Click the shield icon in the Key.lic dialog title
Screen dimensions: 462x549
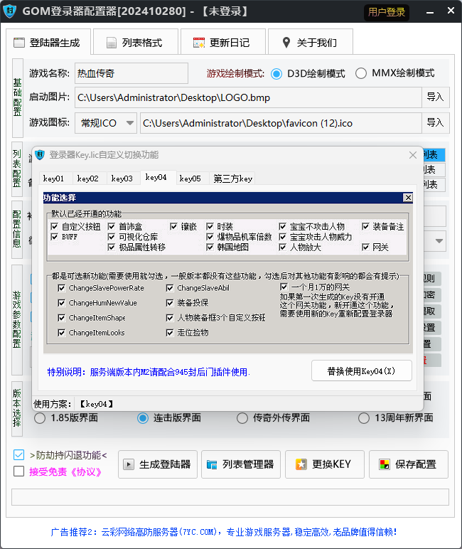click(40, 155)
